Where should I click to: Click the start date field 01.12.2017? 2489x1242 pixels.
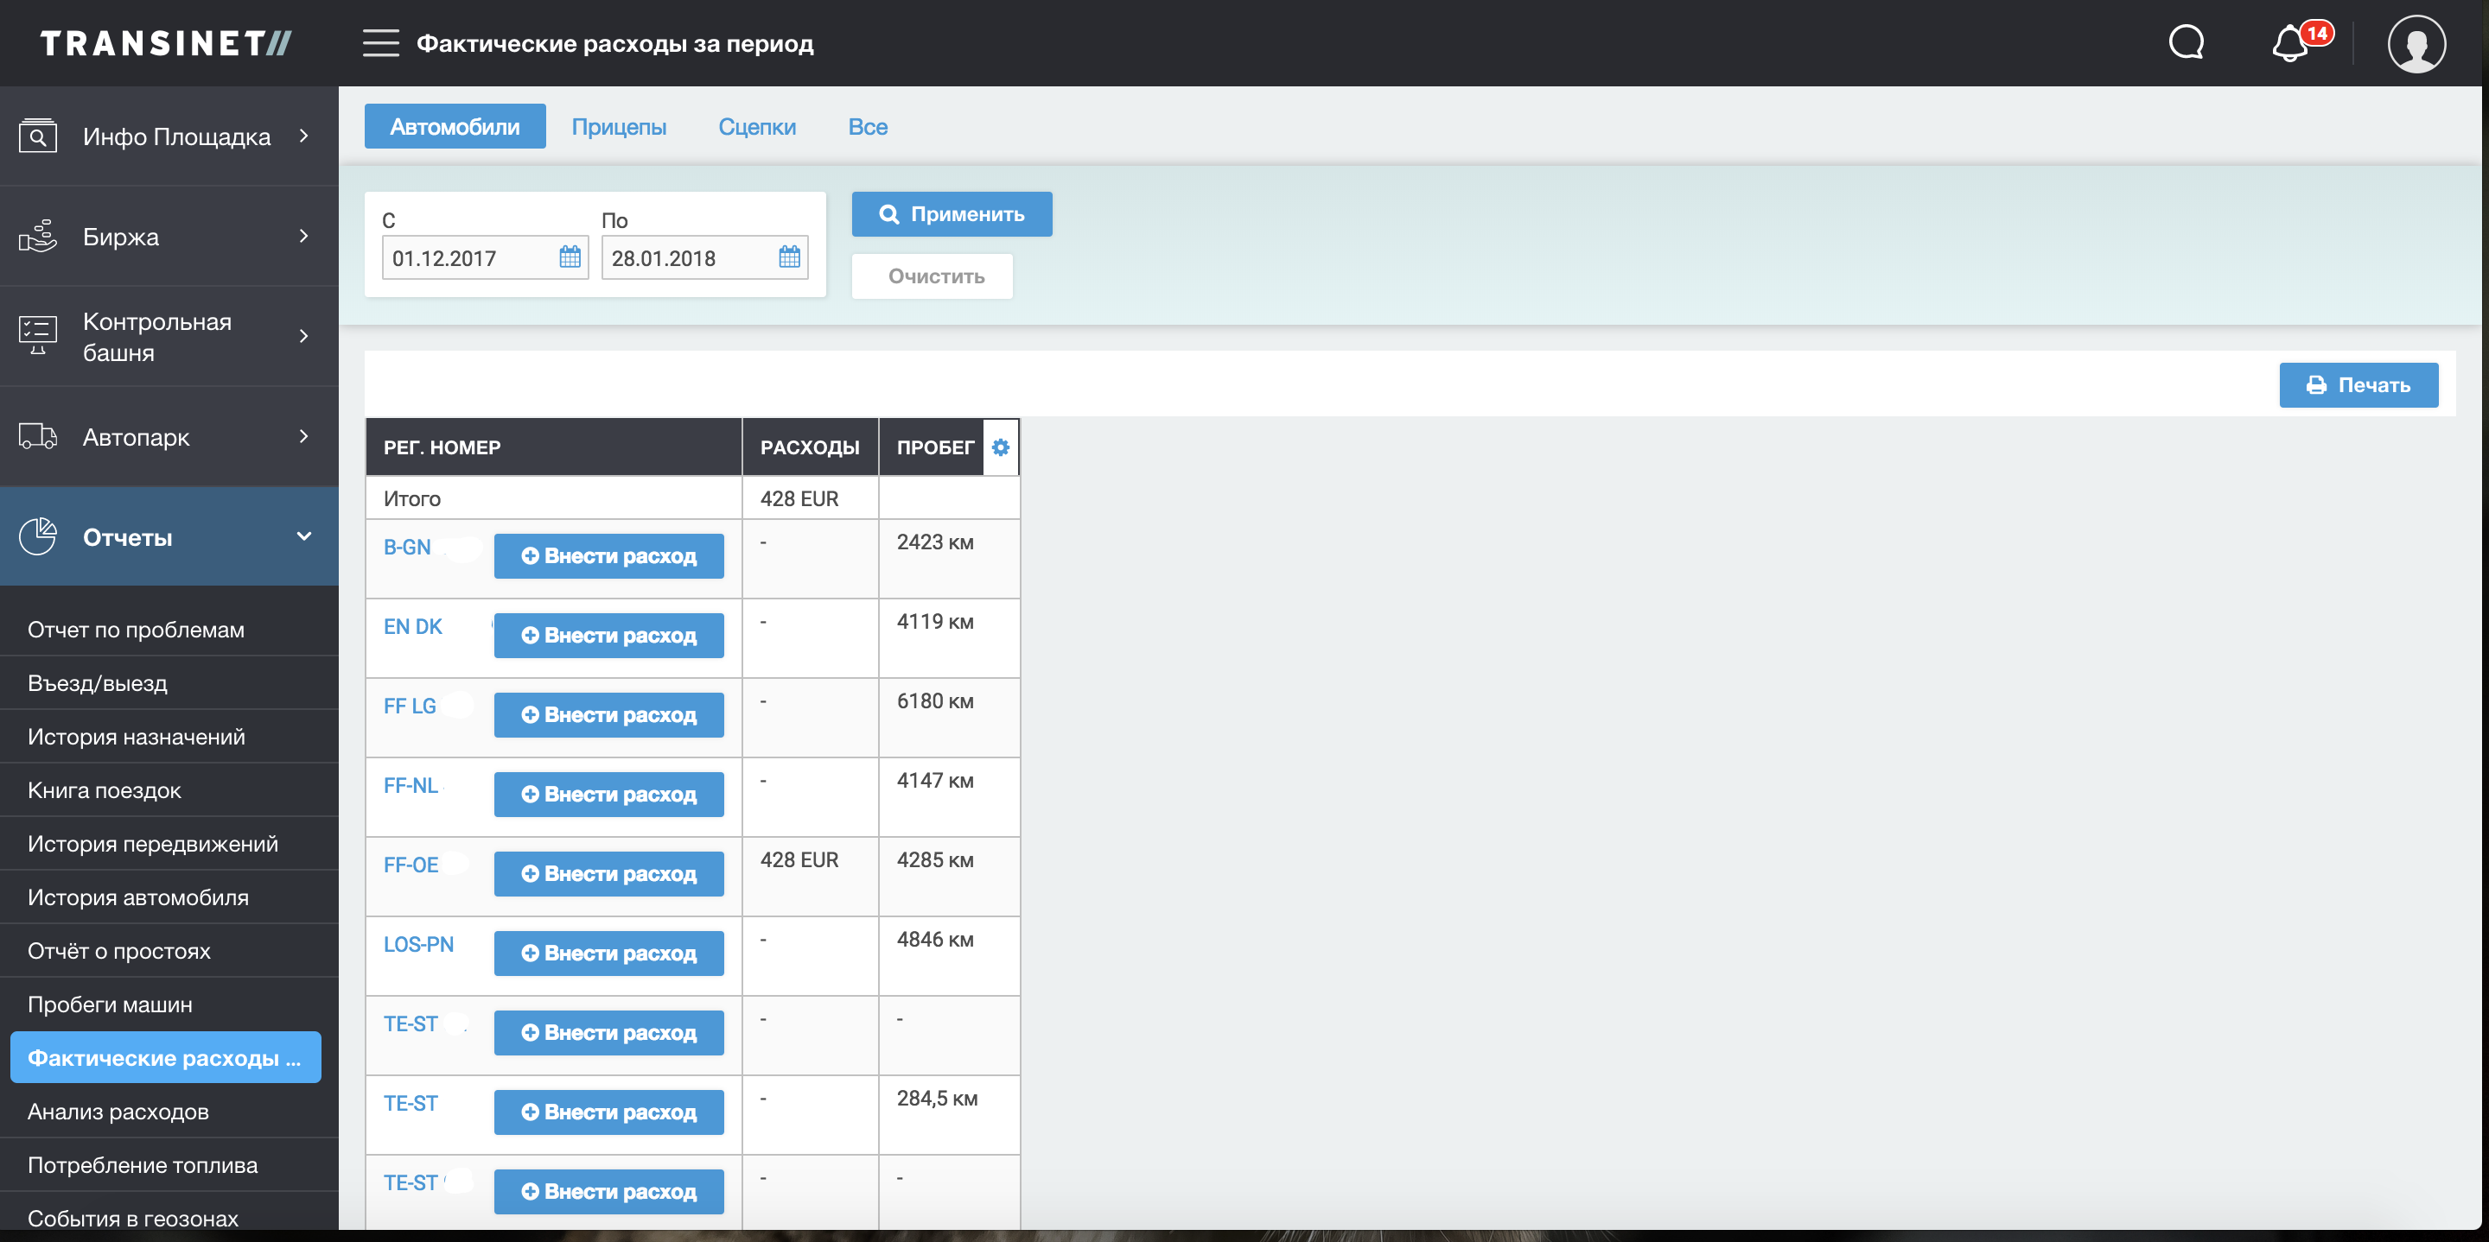[x=468, y=259]
